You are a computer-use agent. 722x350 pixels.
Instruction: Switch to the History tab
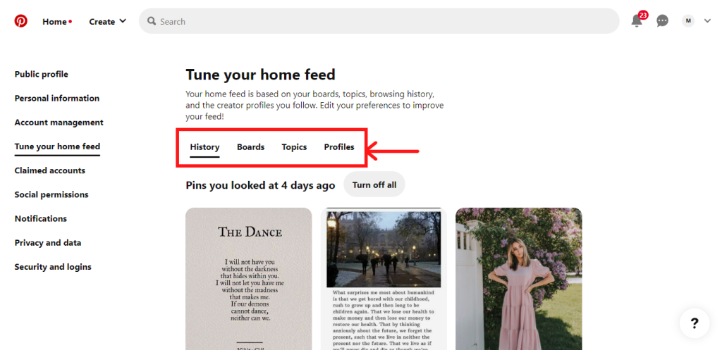[204, 147]
